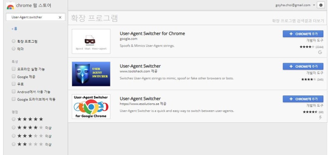Screen dimensions: 332x155
Task: Open the masked spoof User-Agent thumbnail
Action: (x=91, y=41)
